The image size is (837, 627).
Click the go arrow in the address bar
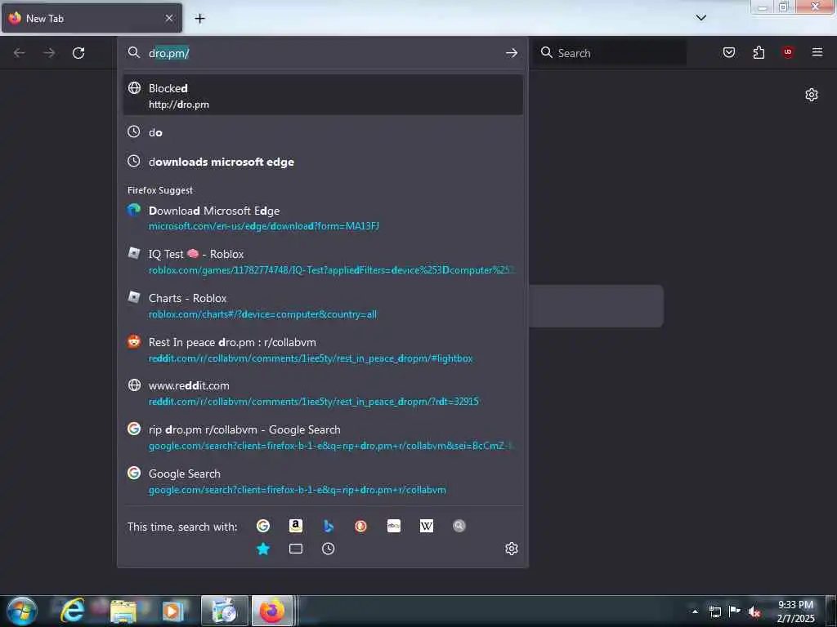[x=512, y=53]
